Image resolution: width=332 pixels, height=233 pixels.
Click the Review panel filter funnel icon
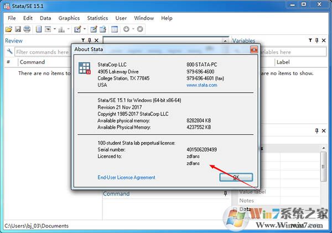coord(83,40)
